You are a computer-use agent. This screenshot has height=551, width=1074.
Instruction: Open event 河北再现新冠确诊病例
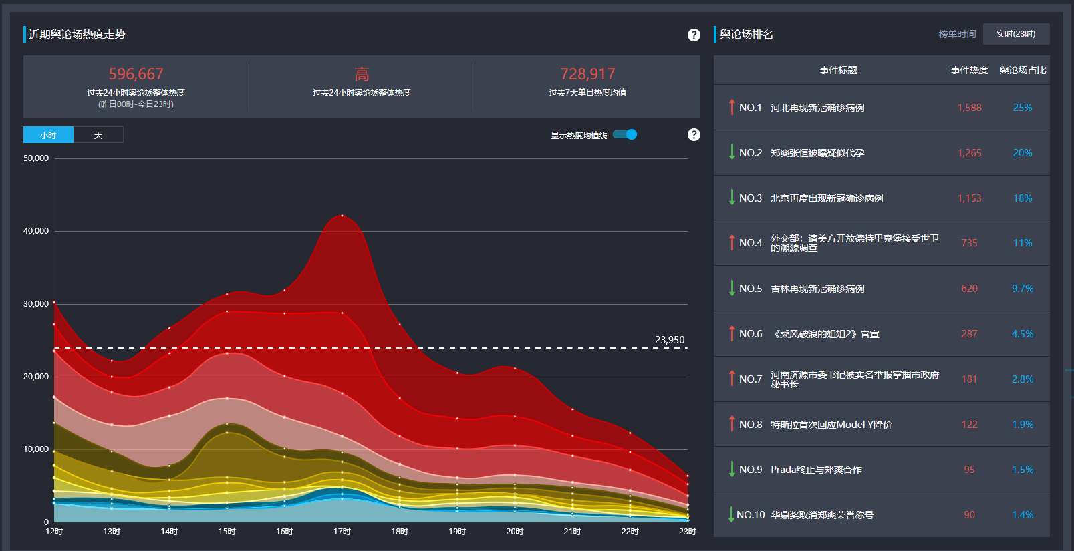[x=817, y=108]
